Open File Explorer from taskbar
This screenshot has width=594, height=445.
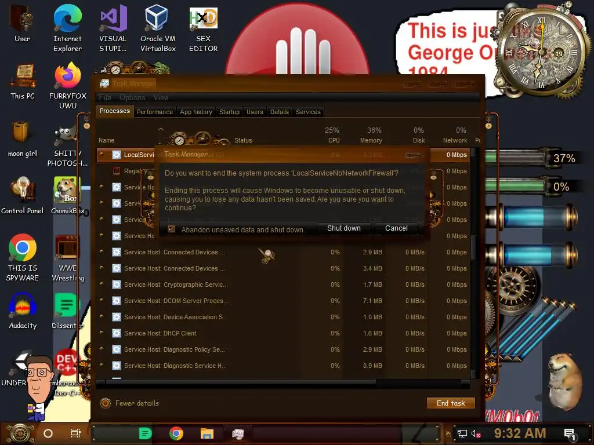(207, 433)
